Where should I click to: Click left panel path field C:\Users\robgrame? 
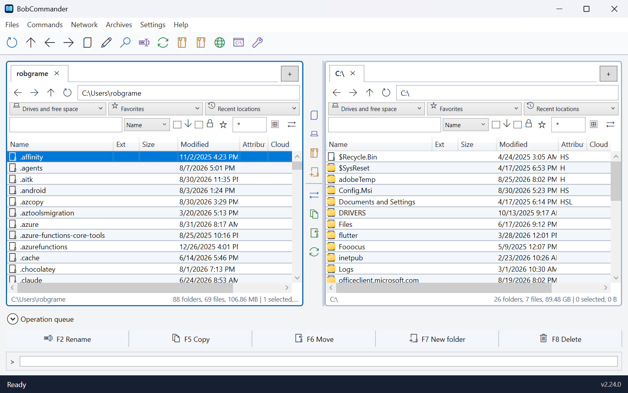click(x=188, y=93)
